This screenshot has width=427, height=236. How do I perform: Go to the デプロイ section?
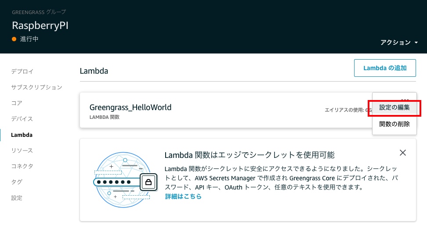[22, 72]
